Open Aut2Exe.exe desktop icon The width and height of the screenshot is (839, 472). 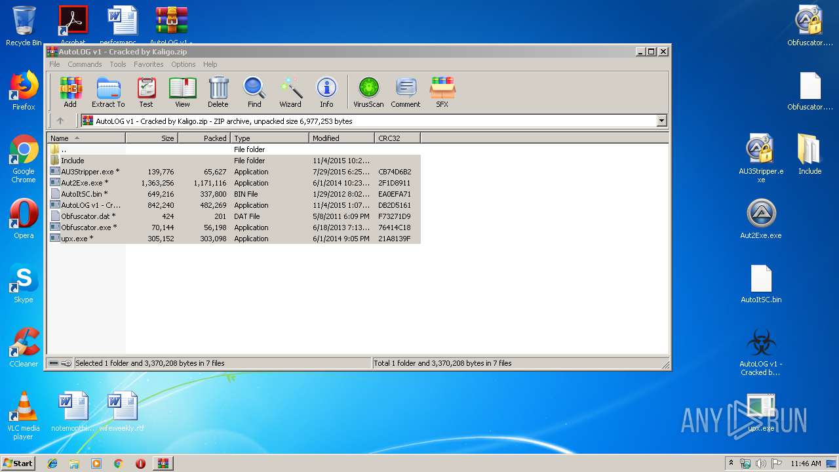(x=761, y=219)
